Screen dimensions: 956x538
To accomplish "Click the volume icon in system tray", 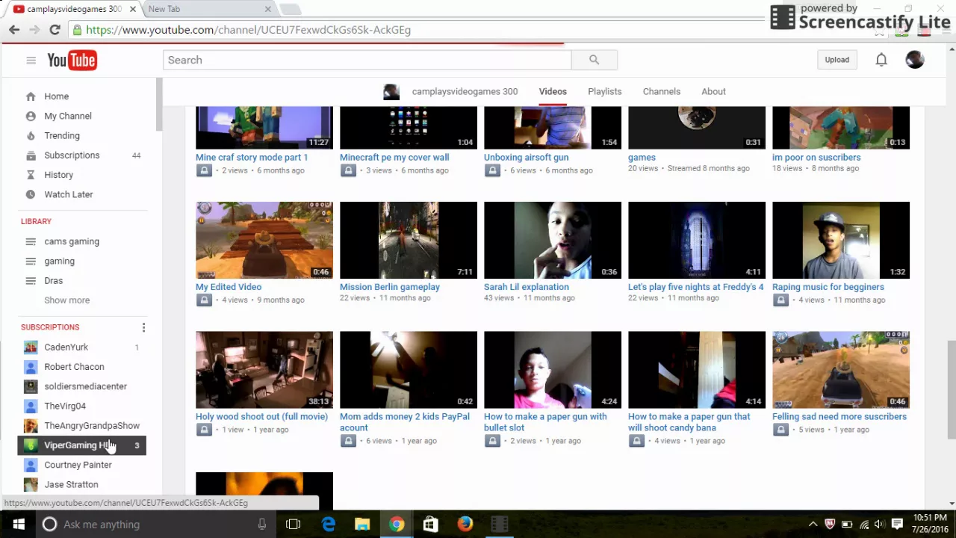I will point(879,525).
